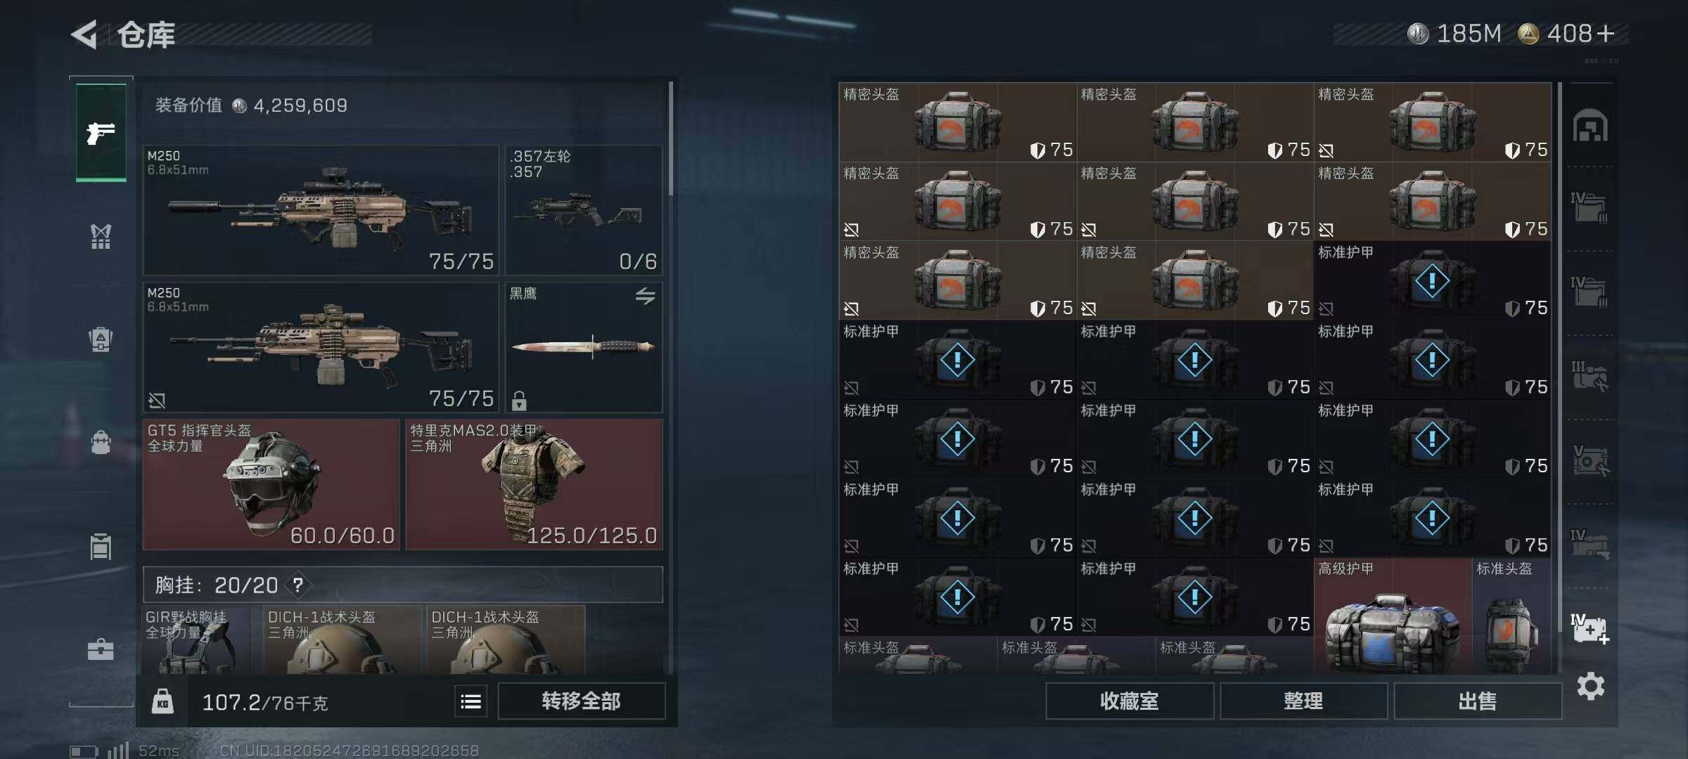
Task: Select the 高级护甲 item in the warehouse
Action: click(1392, 616)
